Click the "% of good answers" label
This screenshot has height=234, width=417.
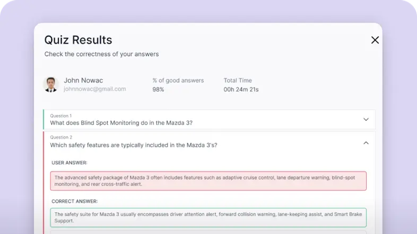point(178,80)
